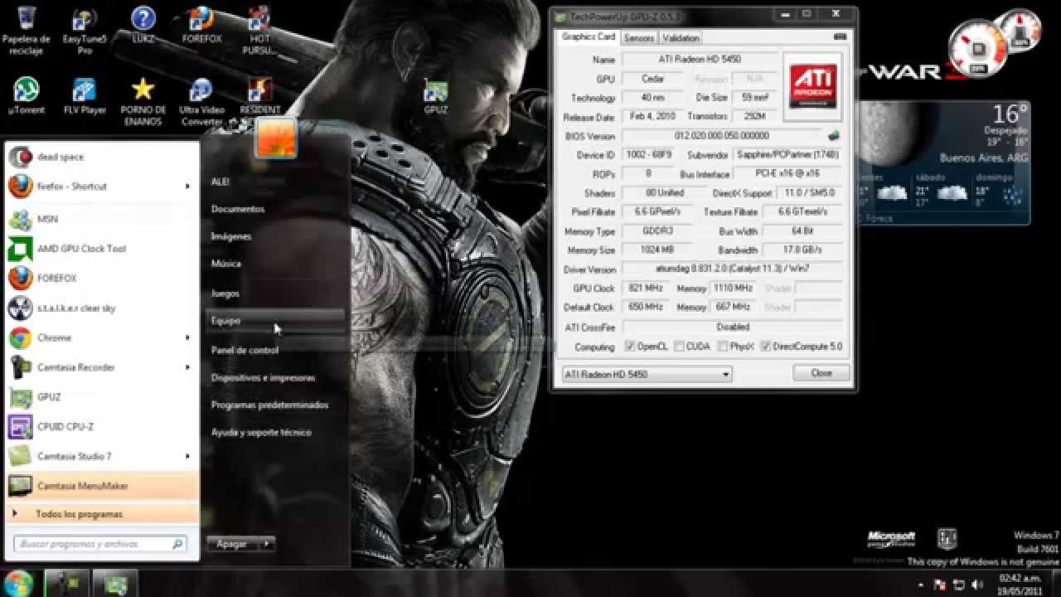Launch dead space from Start menu

pyautogui.click(x=102, y=157)
